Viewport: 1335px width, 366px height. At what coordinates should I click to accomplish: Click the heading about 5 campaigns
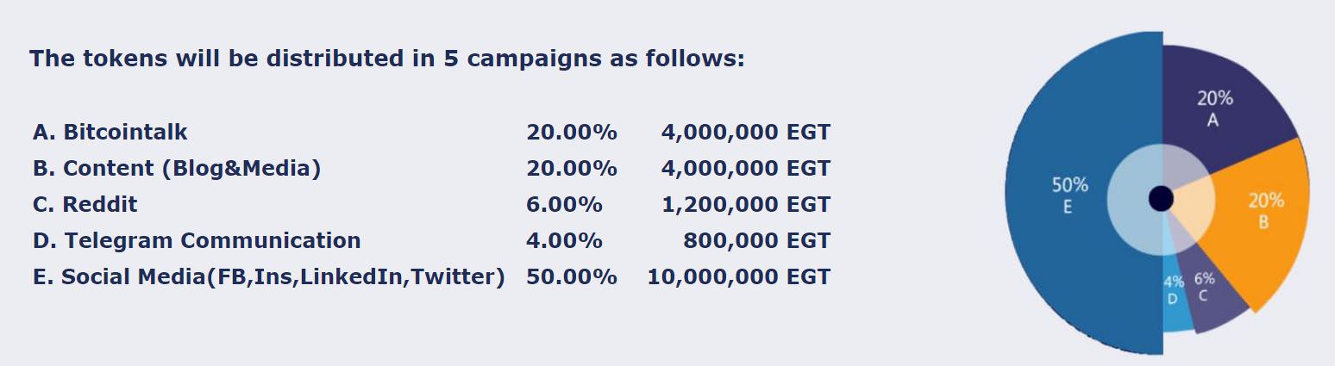386,59
